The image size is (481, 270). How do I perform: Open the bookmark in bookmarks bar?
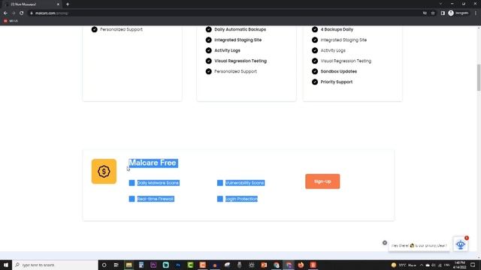11,21
